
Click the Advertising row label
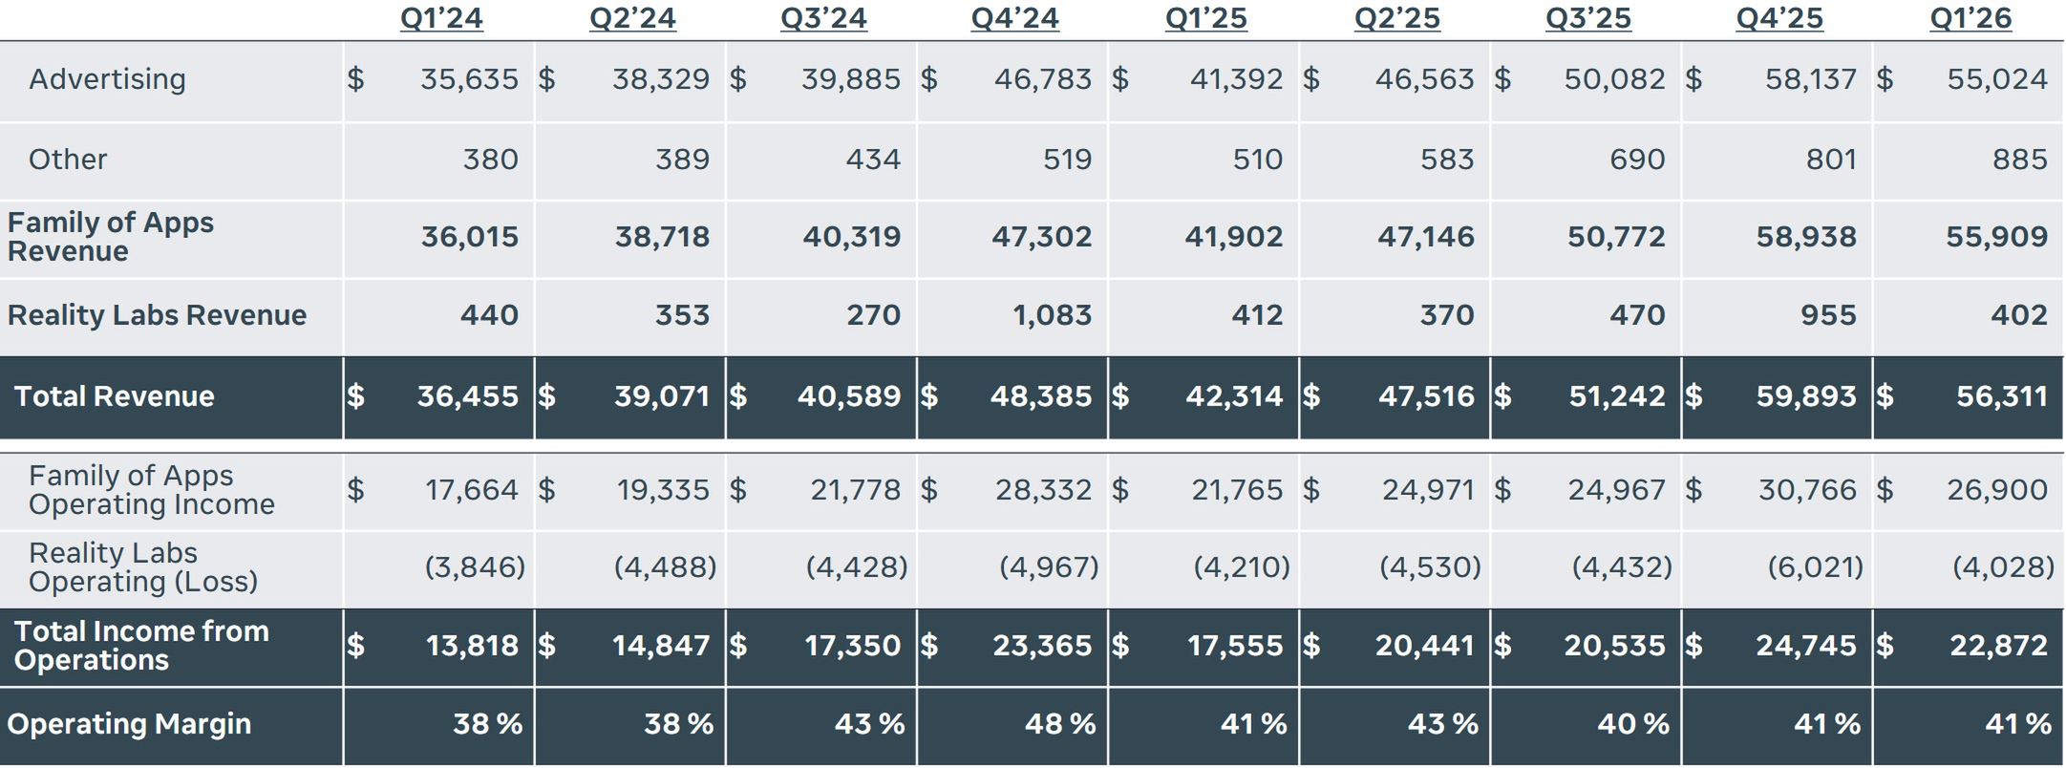[x=107, y=79]
